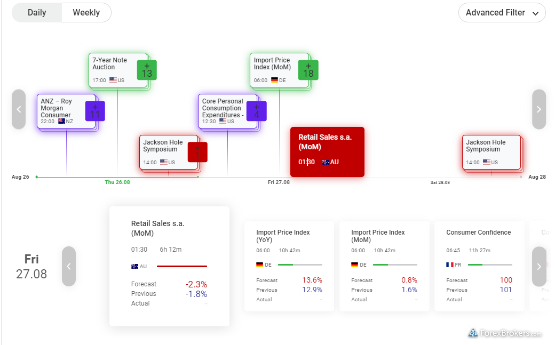
Task: Click the -2.3% forecast value
Action: (x=196, y=285)
